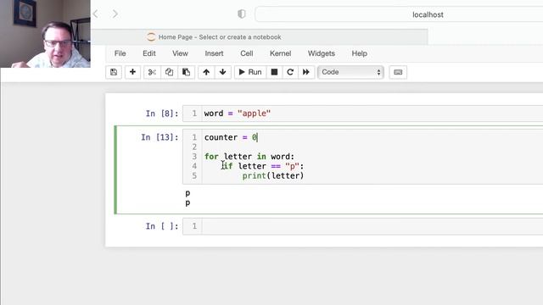This screenshot has height=305, width=543.
Task: Click the In [ ]: prompt
Action: (162, 226)
